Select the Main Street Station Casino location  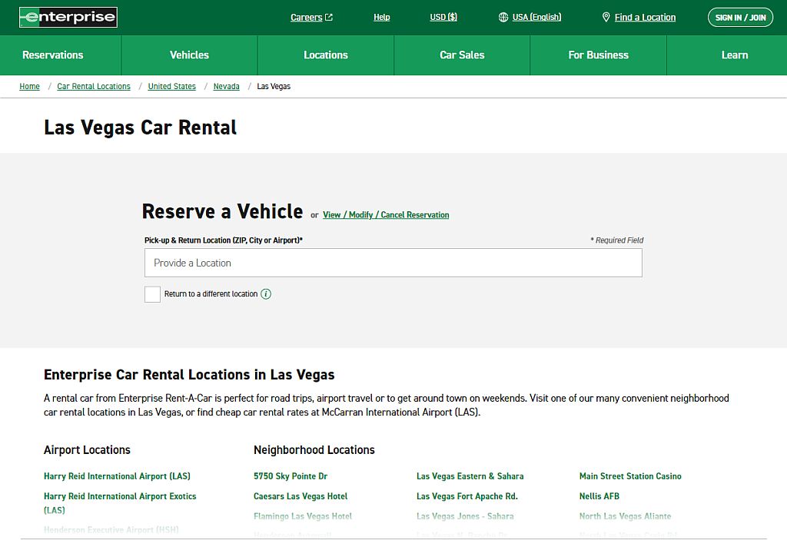[x=630, y=476]
